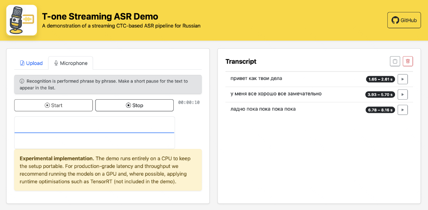Viewport: 428px width, 210px height.
Task: Start microphone recording
Action: pos(53,105)
